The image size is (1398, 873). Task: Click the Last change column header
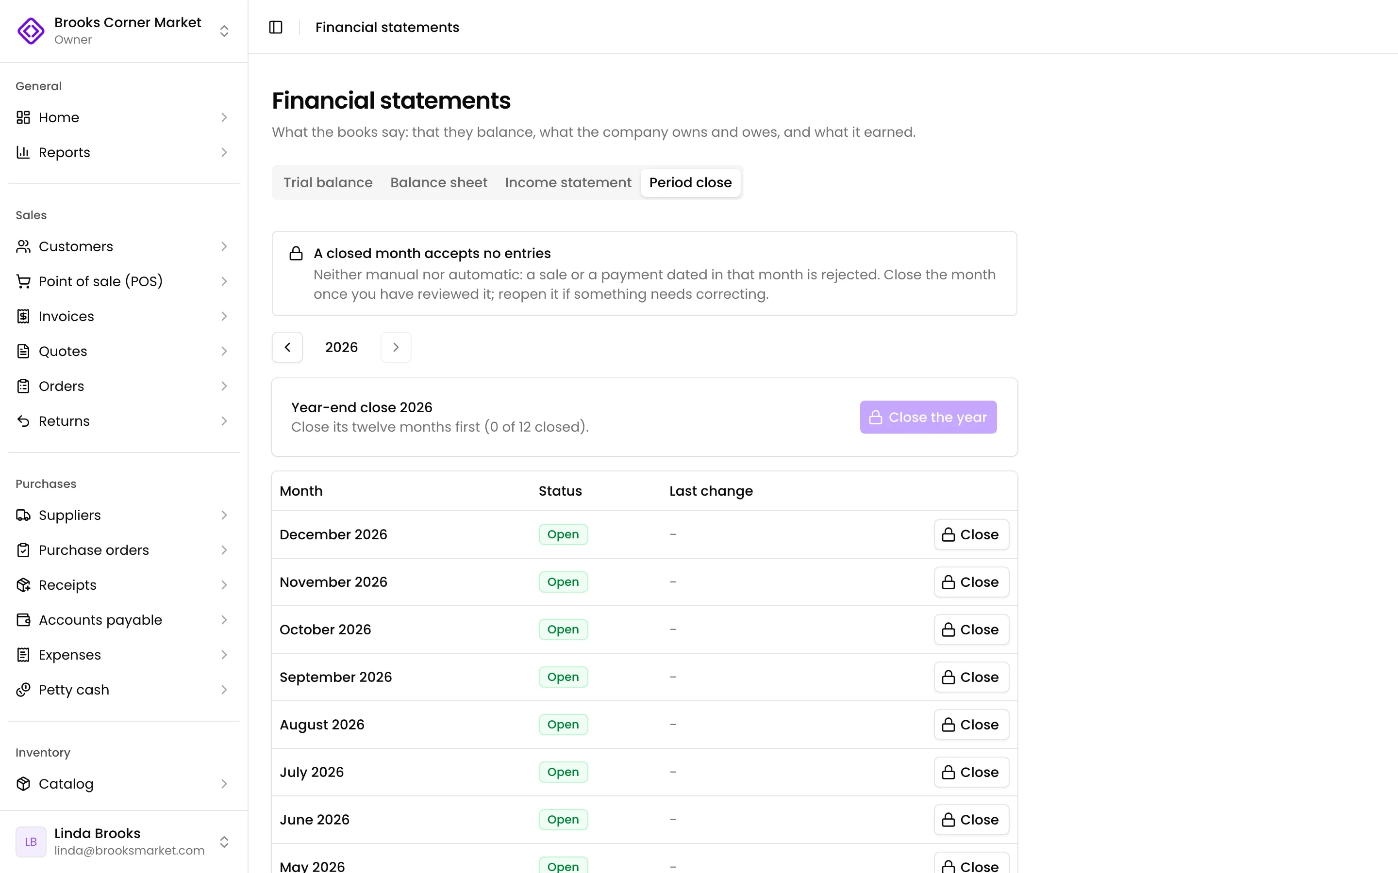point(711,491)
